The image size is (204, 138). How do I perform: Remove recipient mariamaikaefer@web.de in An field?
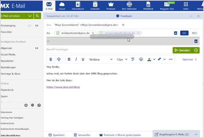(x=138, y=33)
